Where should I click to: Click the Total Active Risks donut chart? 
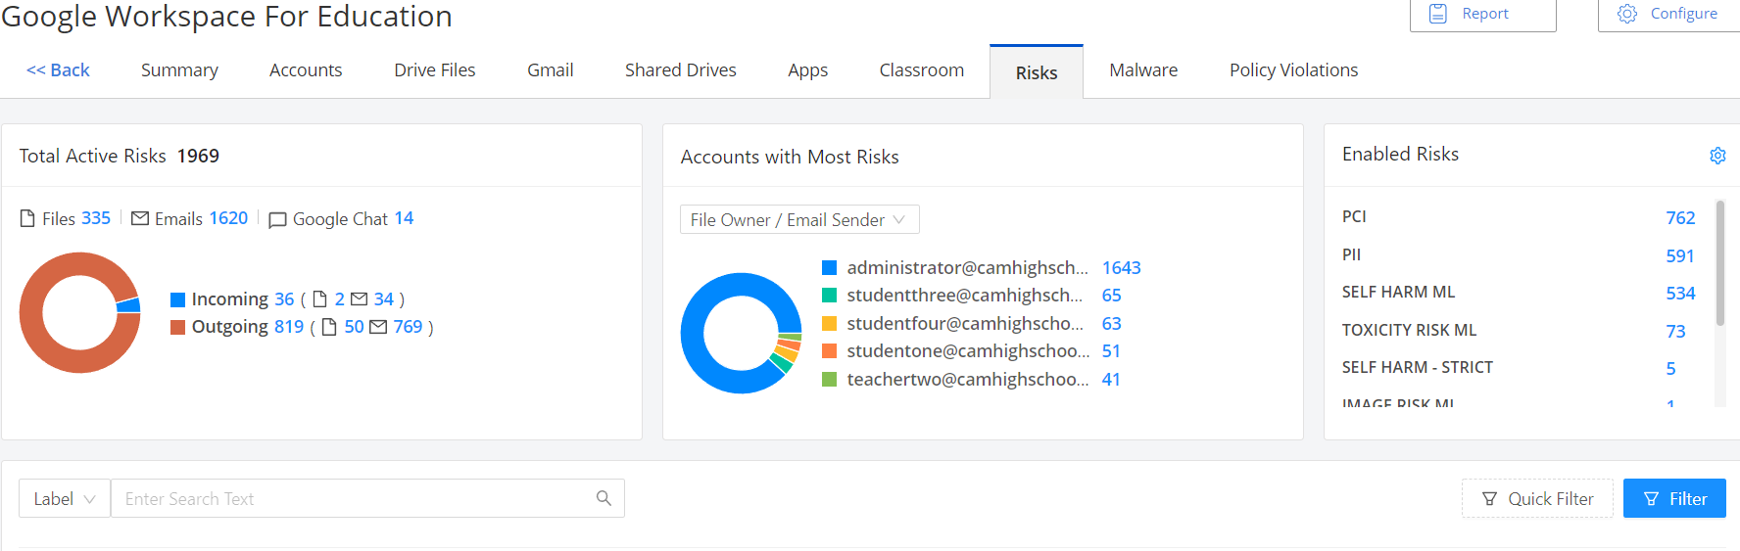point(80,312)
